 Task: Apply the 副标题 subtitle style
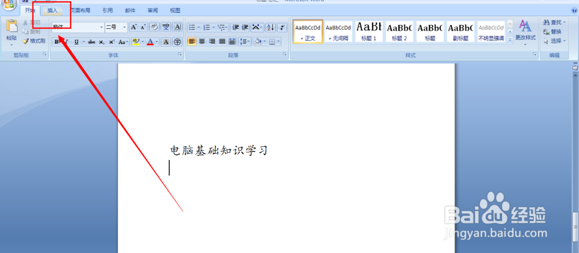(x=461, y=32)
